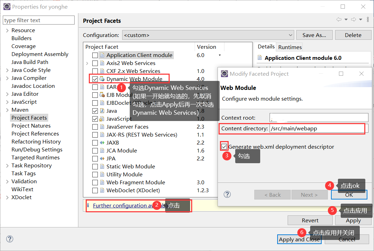Screen dimensions: 374x251
Task: Click the Apply and Close button
Action: coord(299,239)
